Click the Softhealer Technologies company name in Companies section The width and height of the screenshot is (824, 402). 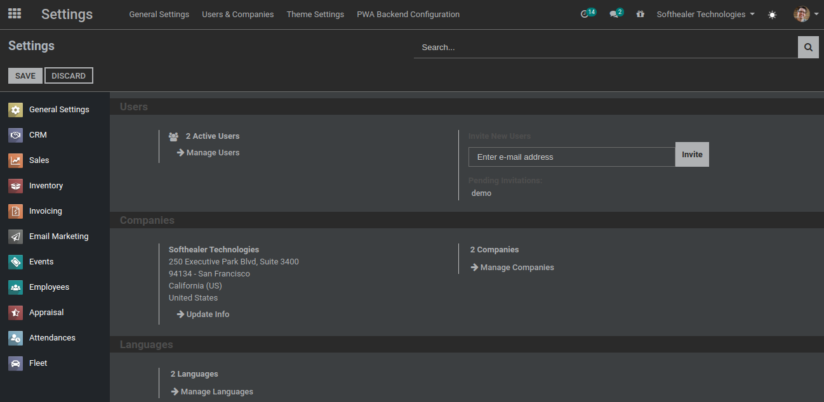(214, 250)
